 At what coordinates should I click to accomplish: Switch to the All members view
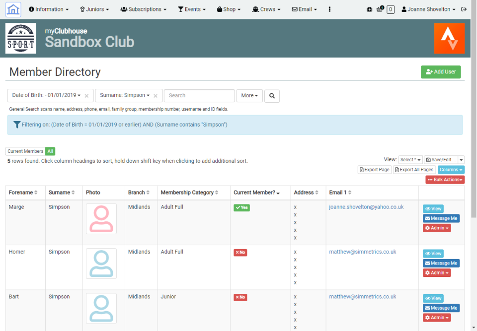click(49, 151)
